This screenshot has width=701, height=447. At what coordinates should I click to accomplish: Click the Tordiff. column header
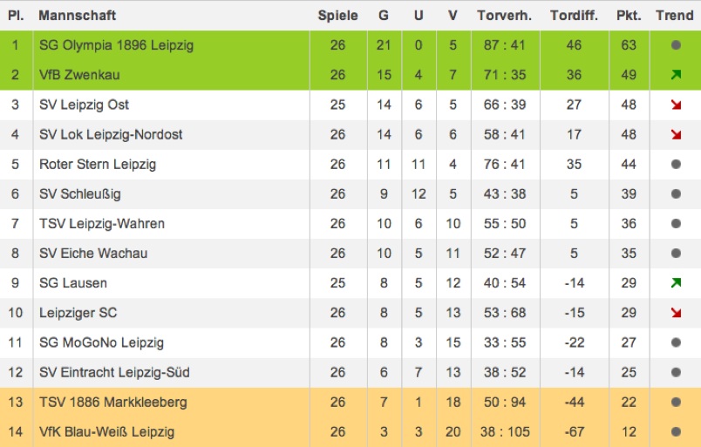point(574,15)
